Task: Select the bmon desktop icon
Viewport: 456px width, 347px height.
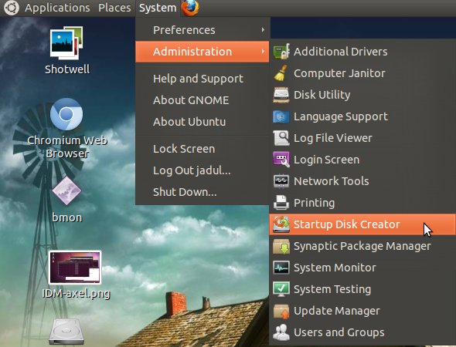Action: 66,190
